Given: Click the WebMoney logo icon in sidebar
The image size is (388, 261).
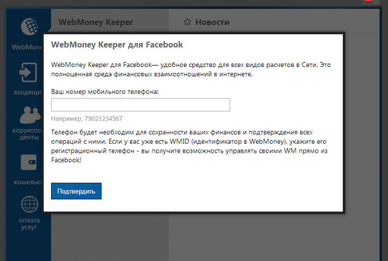Looking at the screenshot, I should (30, 26).
